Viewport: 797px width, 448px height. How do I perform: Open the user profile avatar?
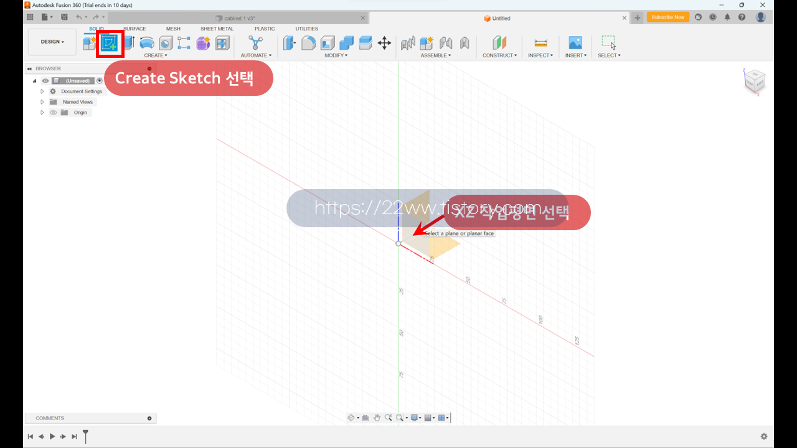761,17
